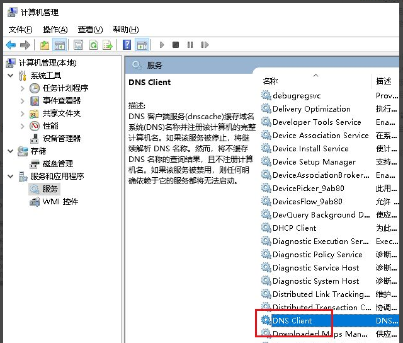The height and width of the screenshot is (343, 403).
Task: Select 设备管理器 in the tree
Action: (x=61, y=139)
